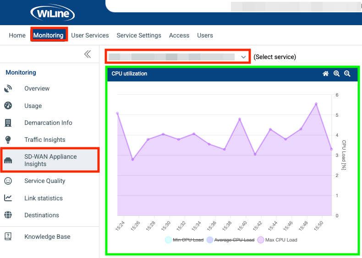Viewport: 362px width, 258px height.
Task: Open Link statistics in sidebar
Action: [44, 198]
